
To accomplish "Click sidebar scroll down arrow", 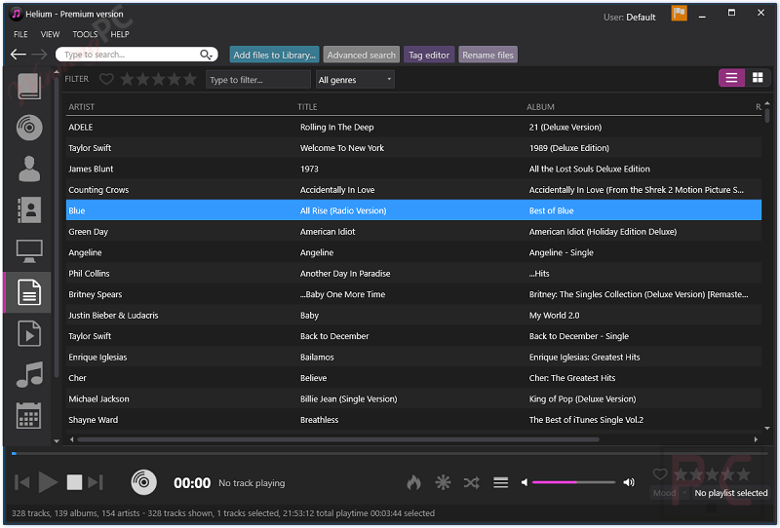I will click(x=57, y=440).
